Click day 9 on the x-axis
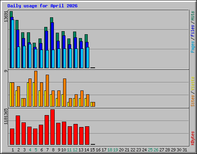This screenshot has width=197, height=154. (59, 150)
